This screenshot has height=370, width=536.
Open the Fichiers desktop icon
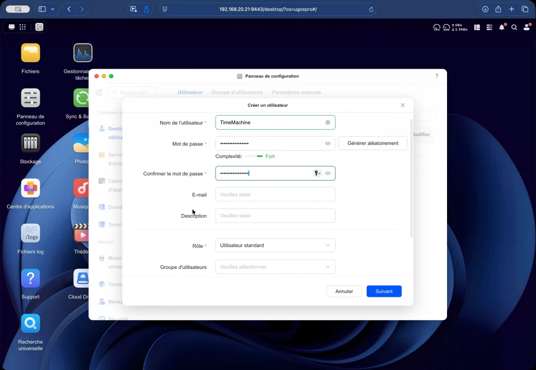coord(30,53)
